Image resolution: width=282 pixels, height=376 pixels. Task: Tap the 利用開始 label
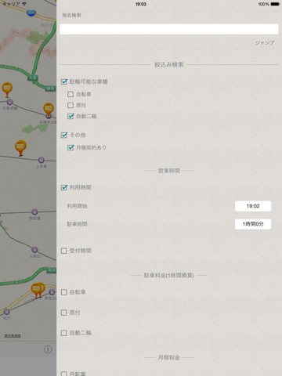[x=77, y=206]
